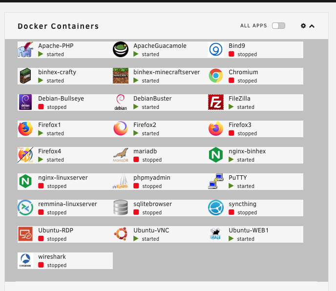Click the ApacheGuacamole container name
This screenshot has height=291, width=336.
(x=160, y=46)
